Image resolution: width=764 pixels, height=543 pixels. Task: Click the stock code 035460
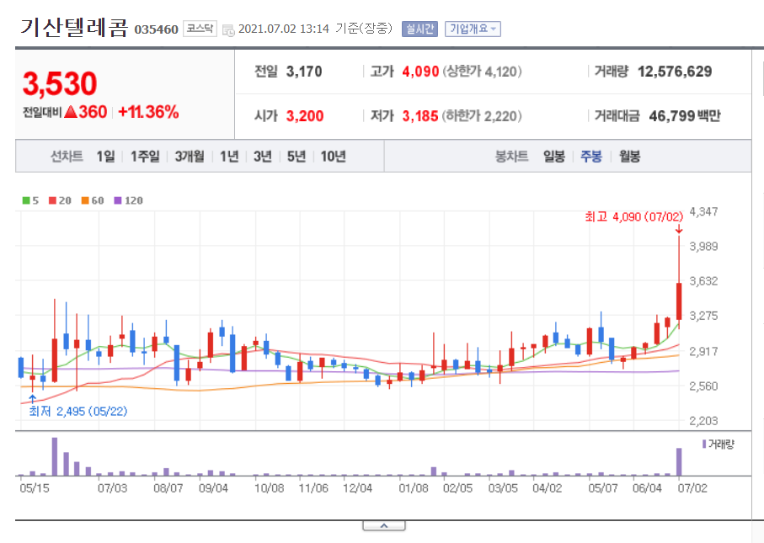[157, 29]
